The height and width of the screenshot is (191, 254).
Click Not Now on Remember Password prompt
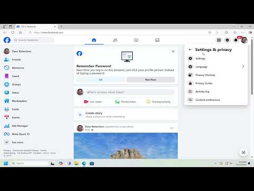(x=151, y=80)
